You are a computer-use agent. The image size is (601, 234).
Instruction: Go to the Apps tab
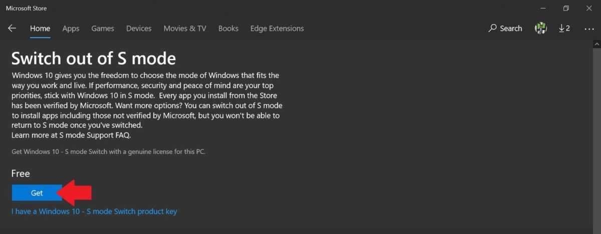71,29
